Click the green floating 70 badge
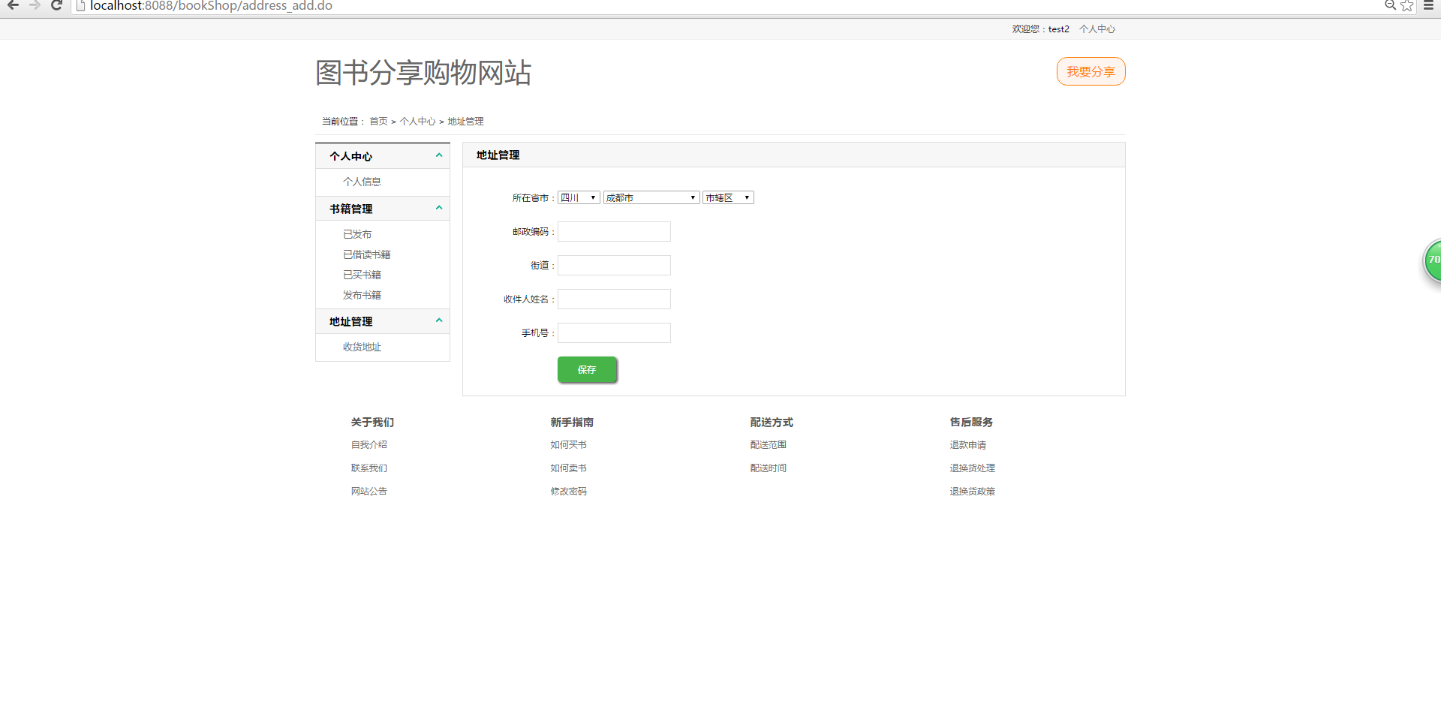This screenshot has height=713, width=1441. [1433, 260]
